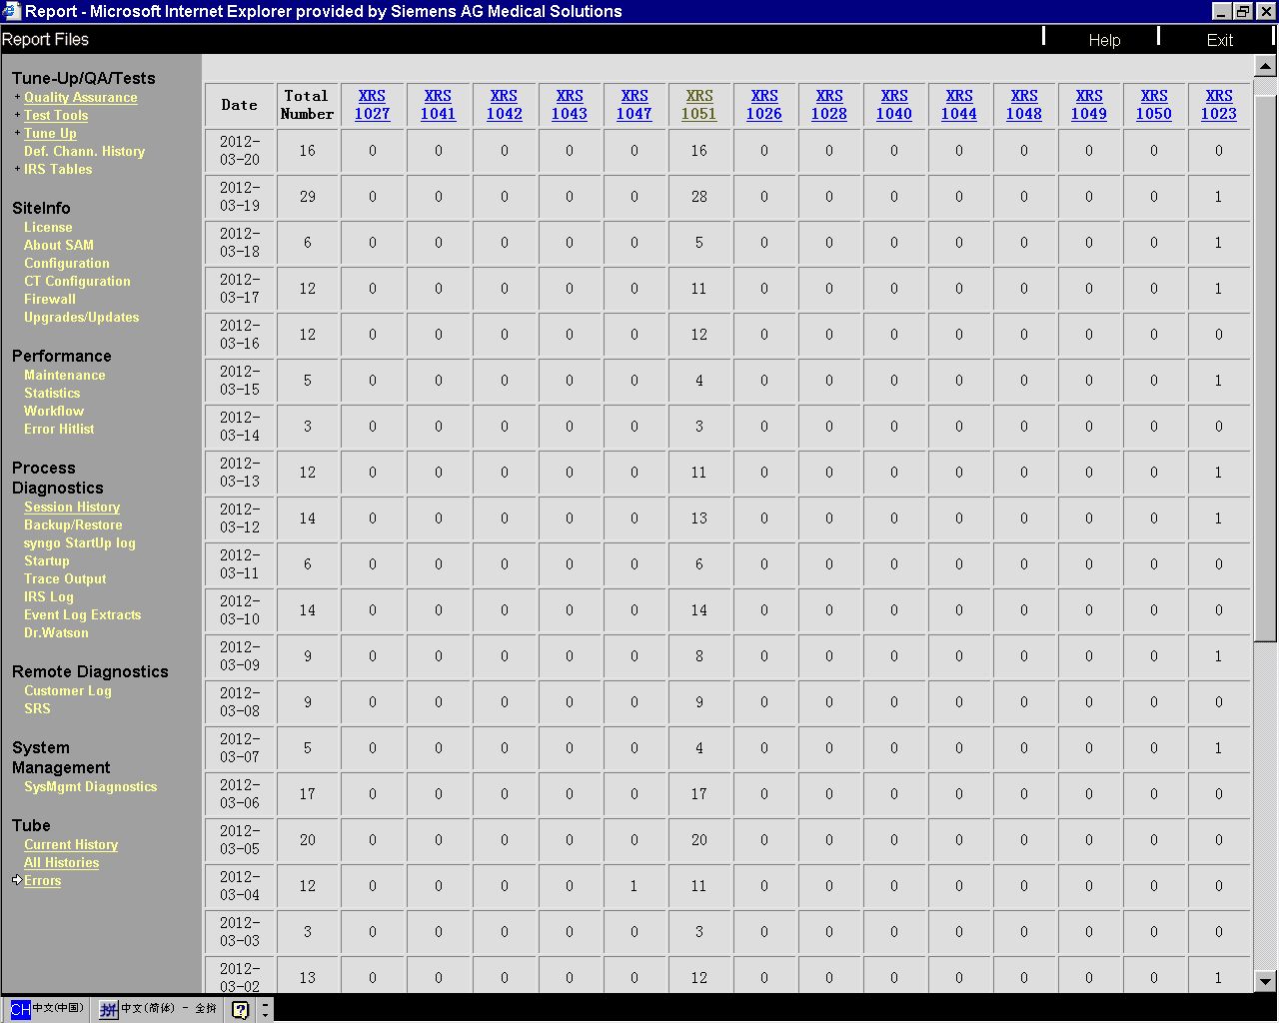Expand the Test Tools tree node
1279x1023 pixels.
tap(17, 115)
